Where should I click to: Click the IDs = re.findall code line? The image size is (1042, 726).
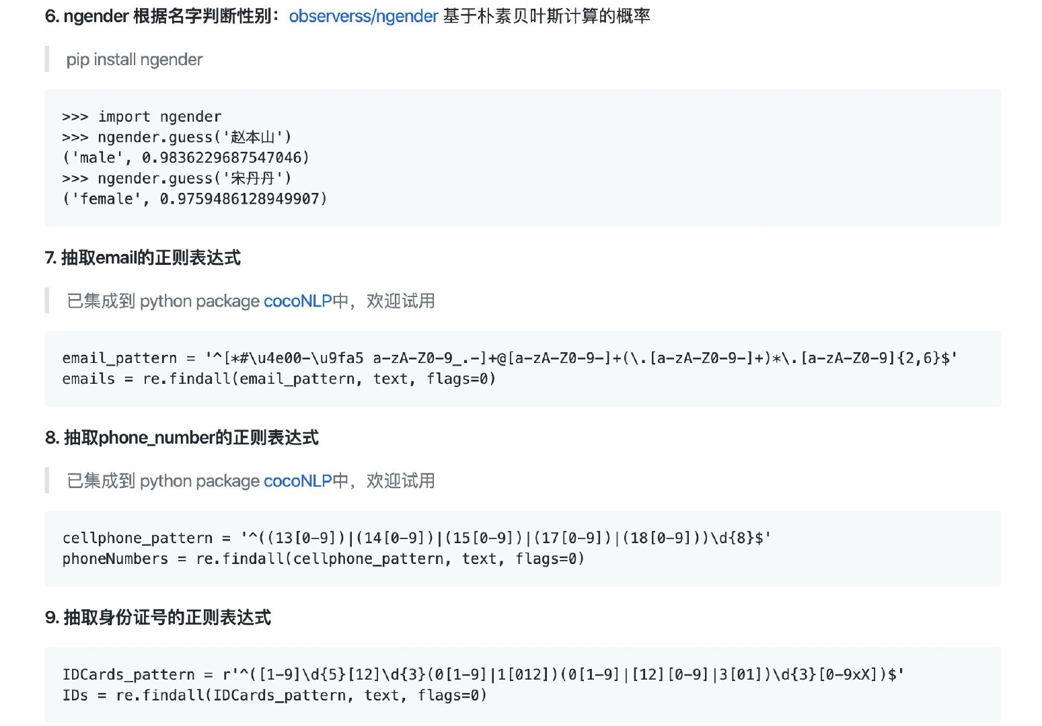274,696
